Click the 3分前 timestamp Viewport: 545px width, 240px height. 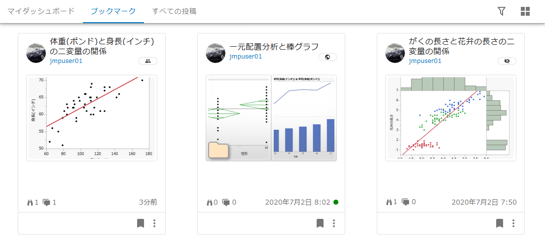(148, 202)
